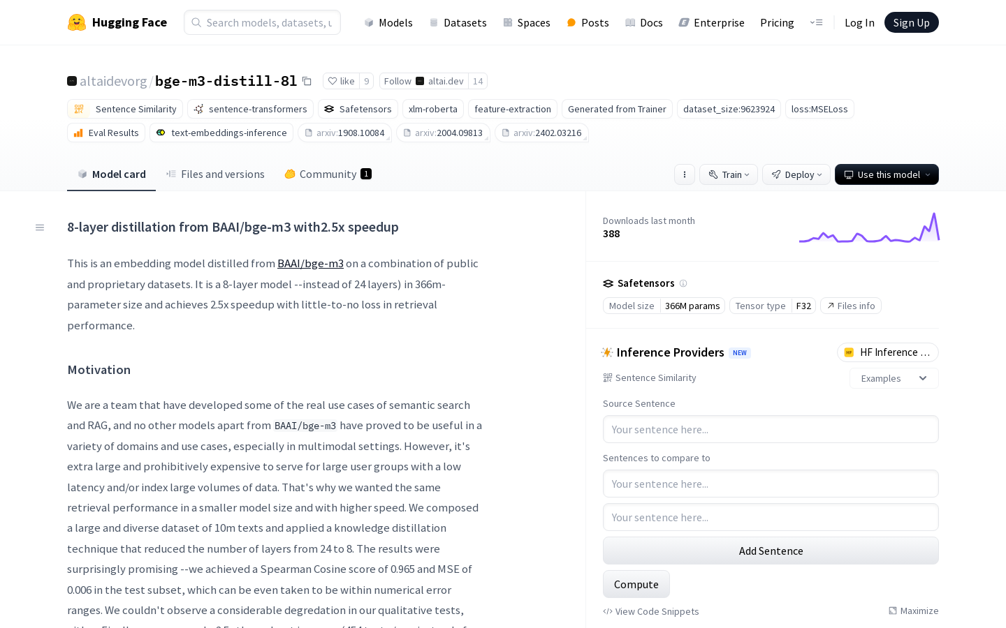
Task: Open arxiv paper 2004.09813 tag
Action: (443, 133)
